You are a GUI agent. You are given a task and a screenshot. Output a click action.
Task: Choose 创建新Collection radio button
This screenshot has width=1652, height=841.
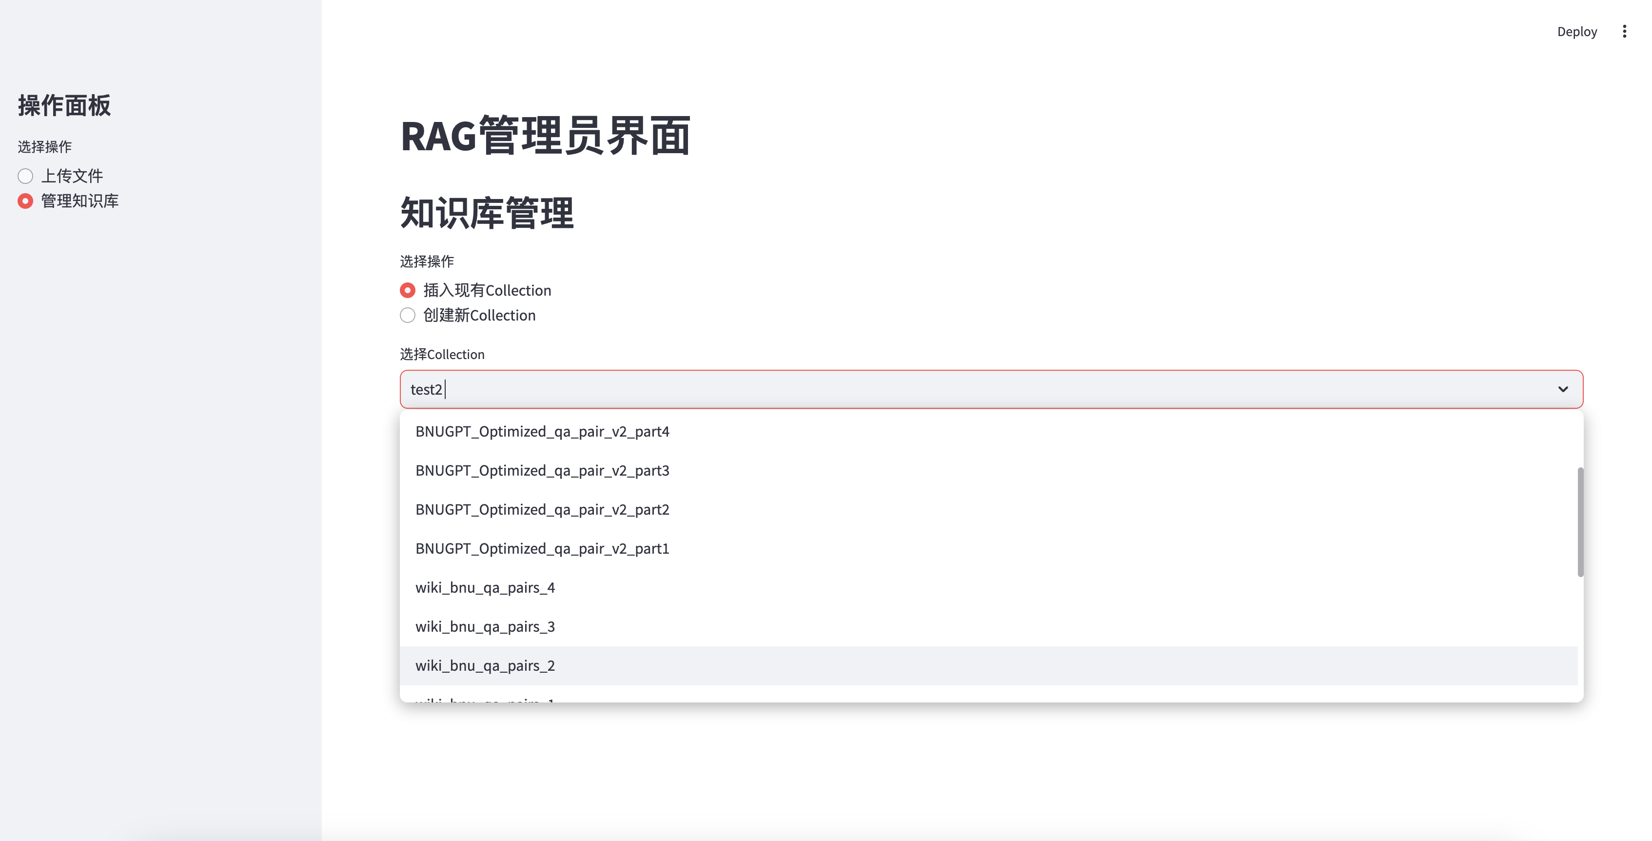[x=407, y=315]
